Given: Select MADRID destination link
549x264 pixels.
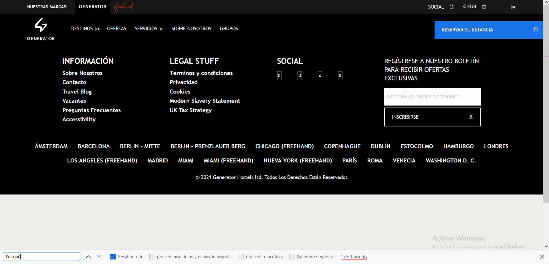Looking at the screenshot, I should pyautogui.click(x=158, y=160).
